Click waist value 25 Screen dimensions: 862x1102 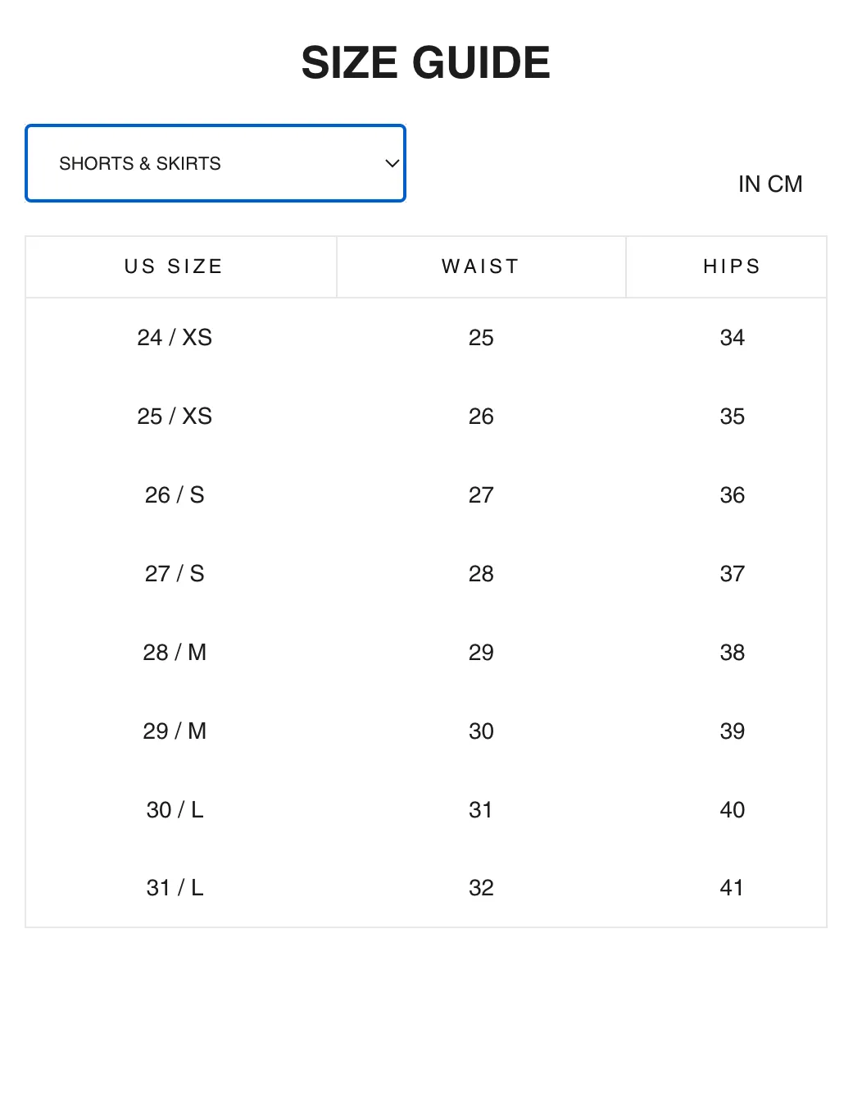pyautogui.click(x=481, y=337)
